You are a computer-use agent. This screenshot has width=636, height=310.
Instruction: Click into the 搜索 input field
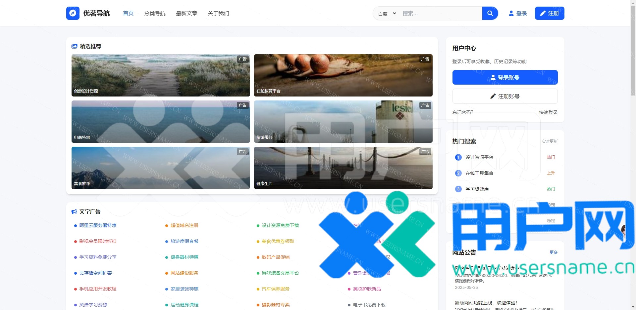point(440,14)
